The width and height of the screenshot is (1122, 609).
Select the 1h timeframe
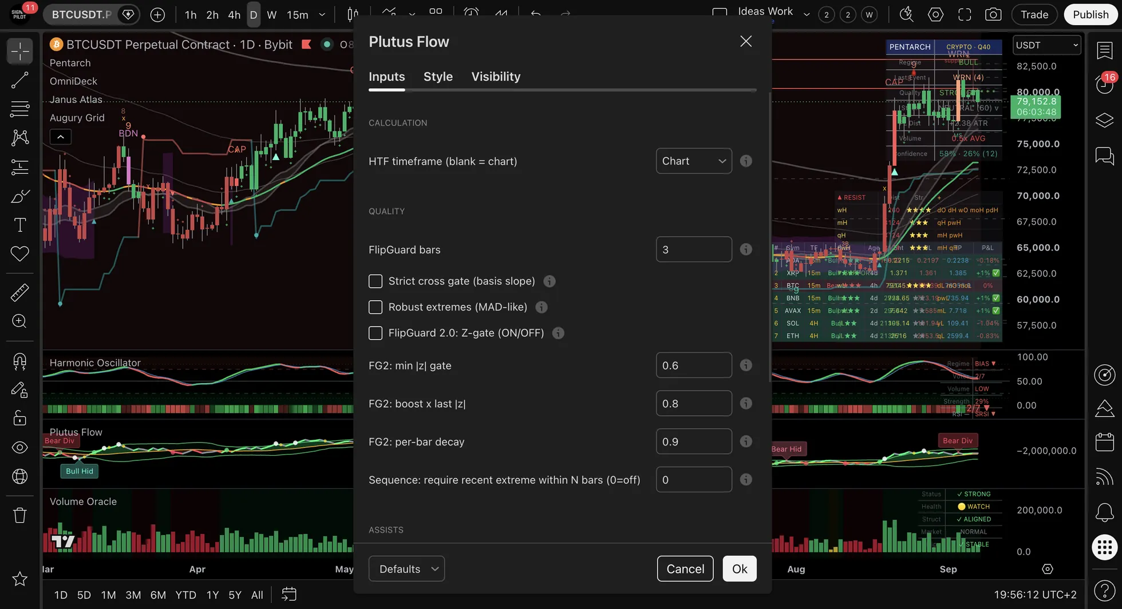pyautogui.click(x=191, y=15)
